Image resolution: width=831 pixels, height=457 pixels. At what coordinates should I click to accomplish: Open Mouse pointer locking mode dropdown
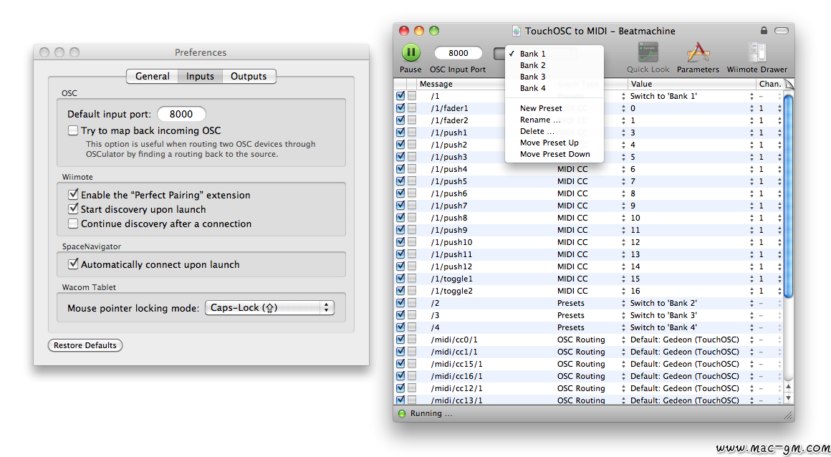(x=270, y=307)
